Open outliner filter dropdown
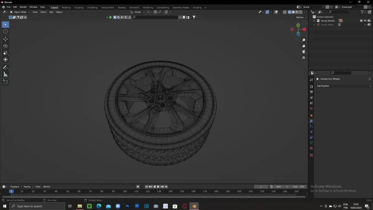 (x=363, y=12)
